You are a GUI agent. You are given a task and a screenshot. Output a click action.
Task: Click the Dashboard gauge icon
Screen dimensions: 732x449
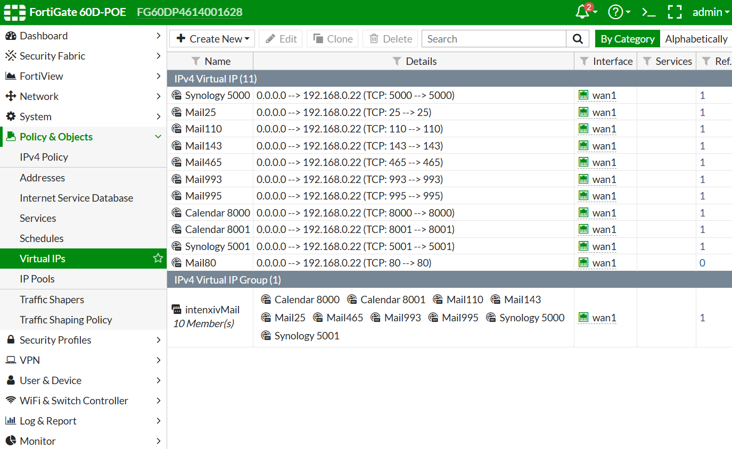pos(10,36)
